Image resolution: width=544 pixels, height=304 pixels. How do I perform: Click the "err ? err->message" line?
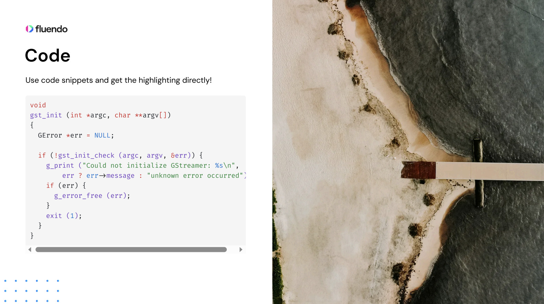coord(154,176)
